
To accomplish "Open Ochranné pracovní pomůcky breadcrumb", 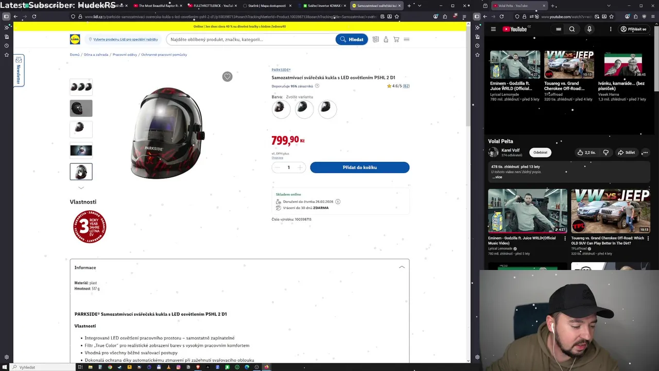I will (x=164, y=55).
